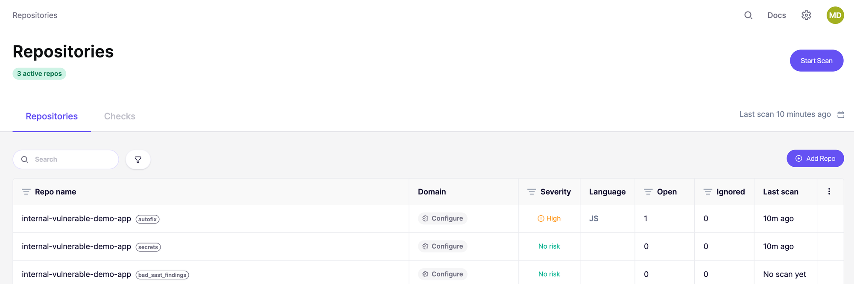Click the search magnifier icon in header
Viewport: 854px width, 284px height.
748,15
